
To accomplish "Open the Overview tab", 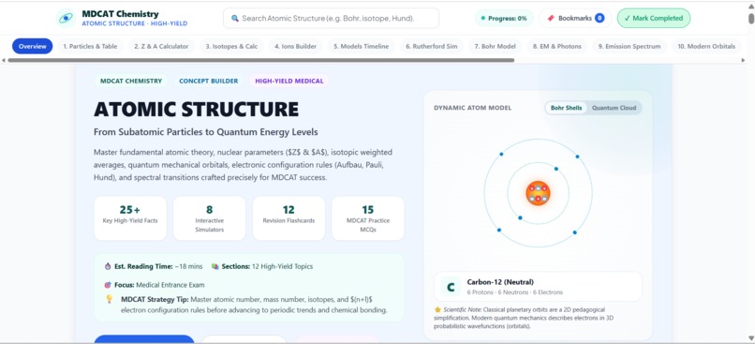I will point(32,46).
